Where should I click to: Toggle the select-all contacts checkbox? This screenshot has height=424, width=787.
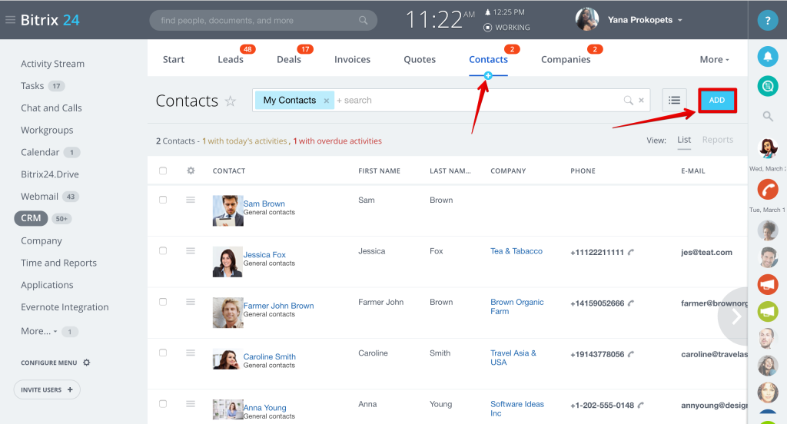click(163, 171)
